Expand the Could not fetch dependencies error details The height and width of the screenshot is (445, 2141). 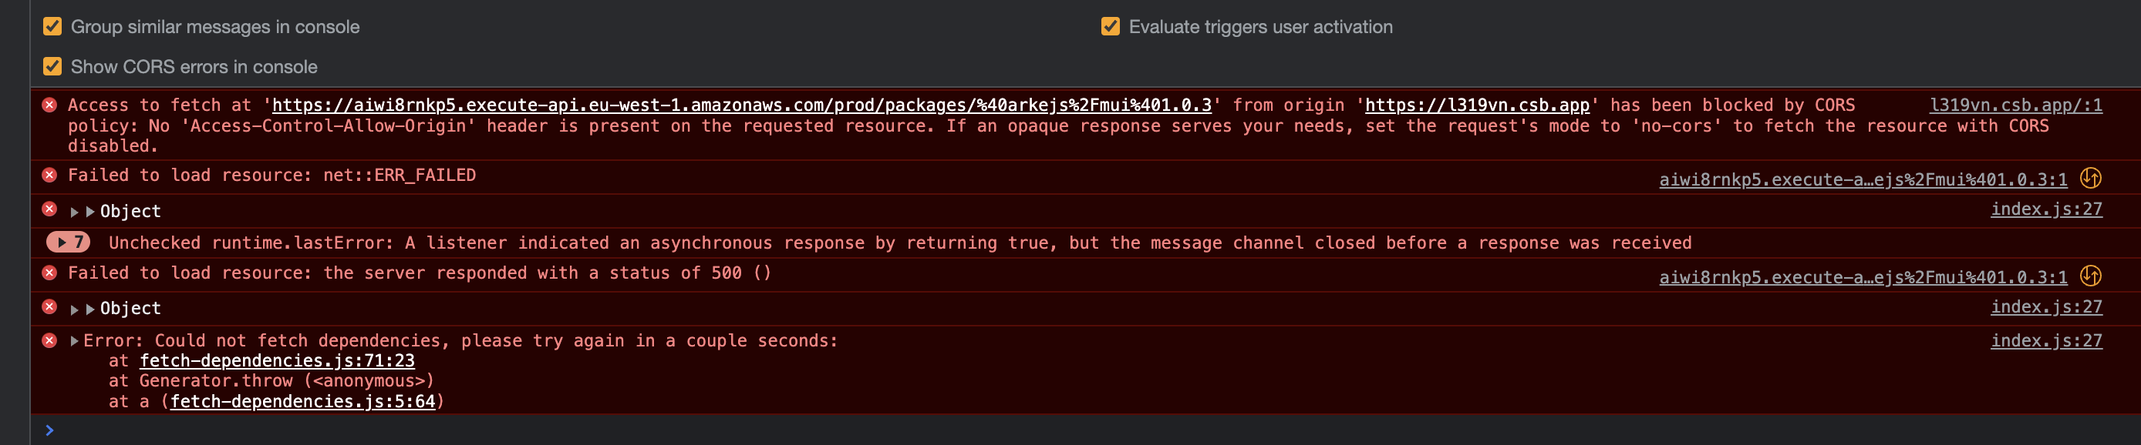[x=76, y=340]
